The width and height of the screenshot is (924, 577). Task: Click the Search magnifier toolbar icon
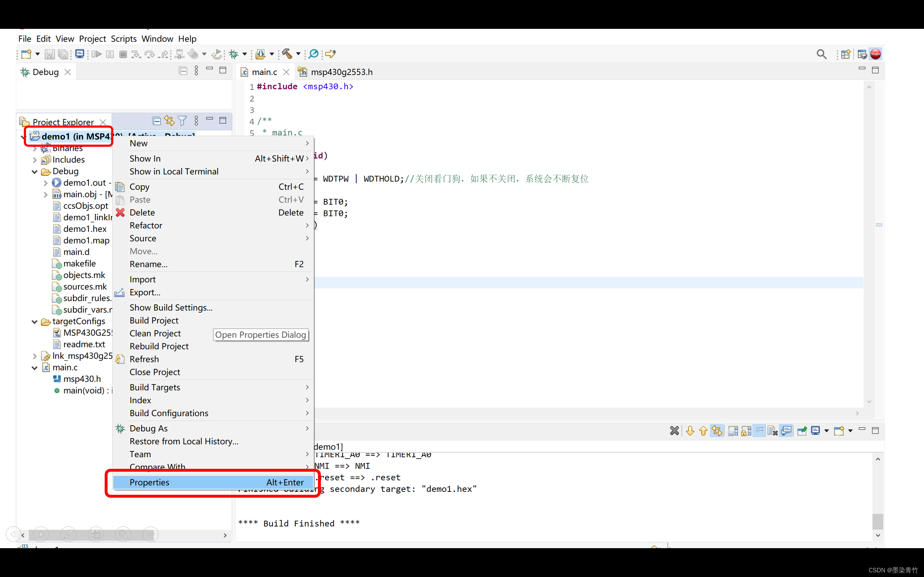tap(821, 54)
